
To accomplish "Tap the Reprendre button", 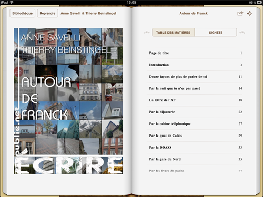I will coord(47,13).
